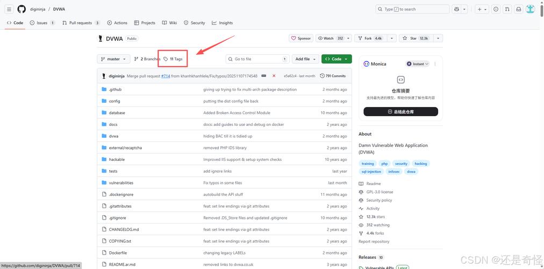Open the hamburger navigation menu

pyautogui.click(x=9, y=9)
